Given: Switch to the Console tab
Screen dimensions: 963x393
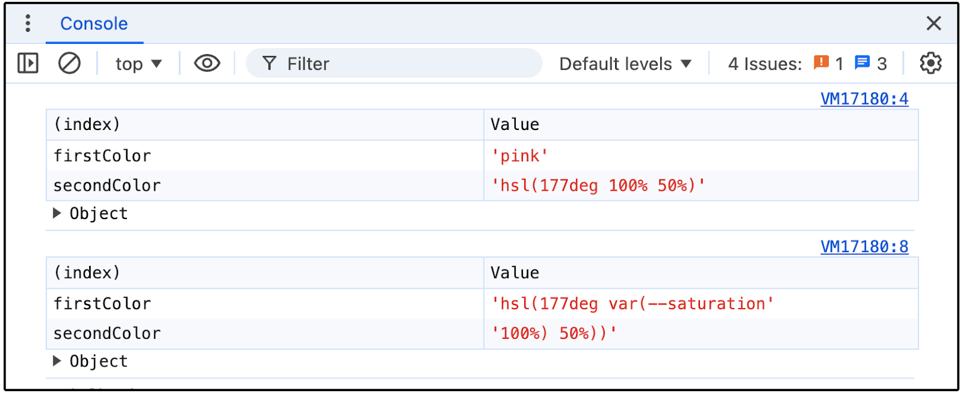Looking at the screenshot, I should click(94, 23).
